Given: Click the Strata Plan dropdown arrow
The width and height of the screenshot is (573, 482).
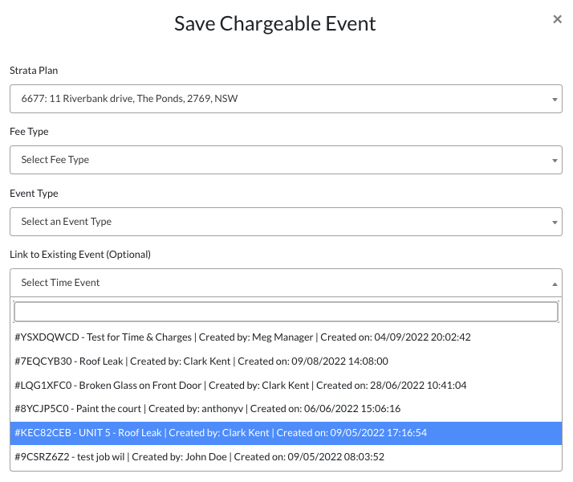Looking at the screenshot, I should (x=555, y=100).
